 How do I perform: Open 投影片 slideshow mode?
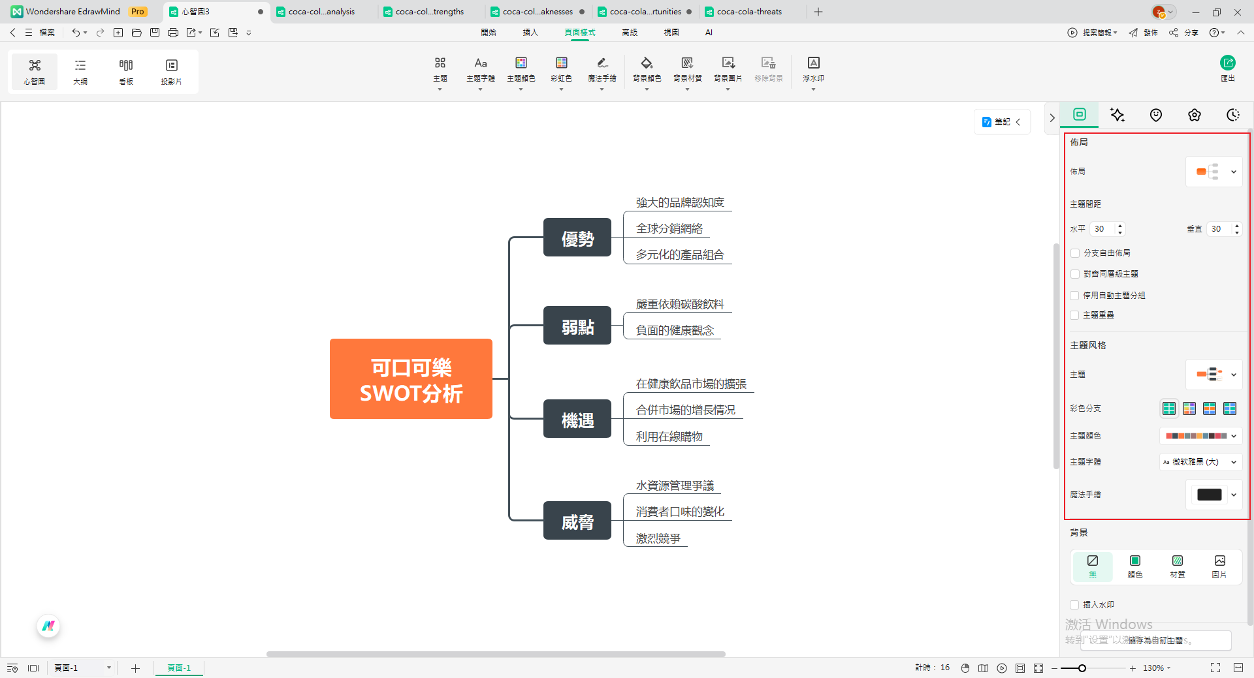pyautogui.click(x=170, y=70)
